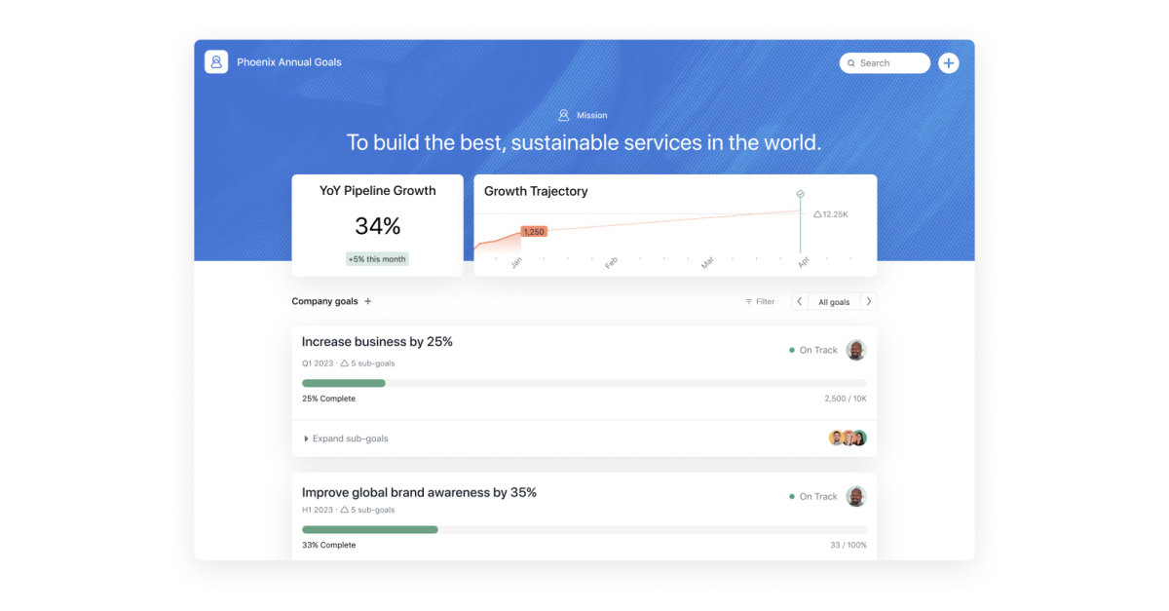Image resolution: width=1169 pixels, height=611 pixels.
Task: Click the assignee avatar group on Expand sub-goals row
Action: pos(847,439)
